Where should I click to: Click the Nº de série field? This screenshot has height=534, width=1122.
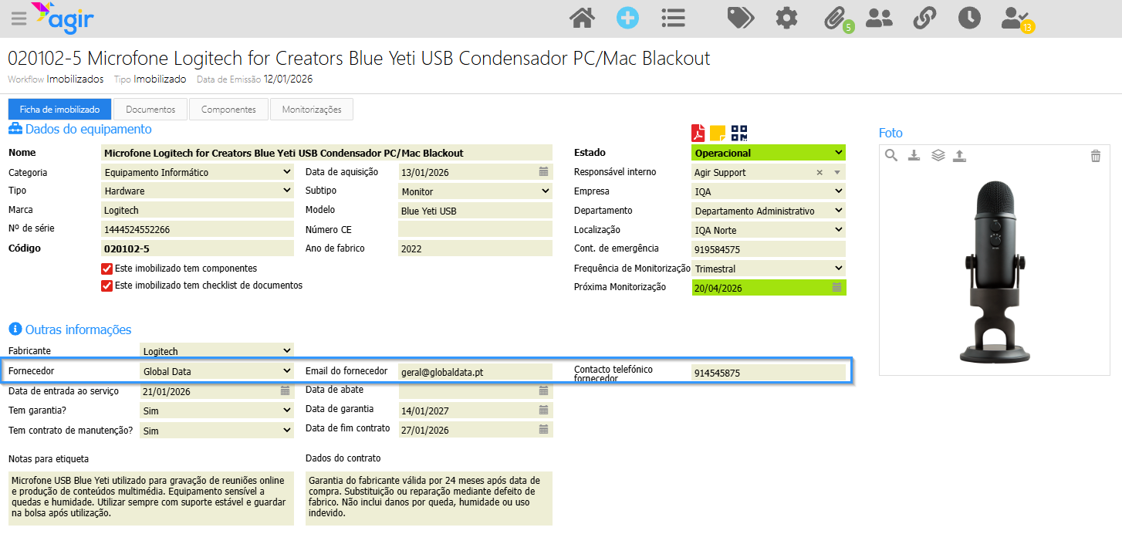point(198,229)
